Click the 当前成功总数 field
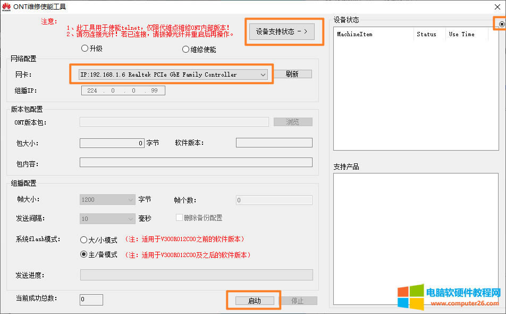The height and width of the screenshot is (314, 506). pyautogui.click(x=91, y=300)
